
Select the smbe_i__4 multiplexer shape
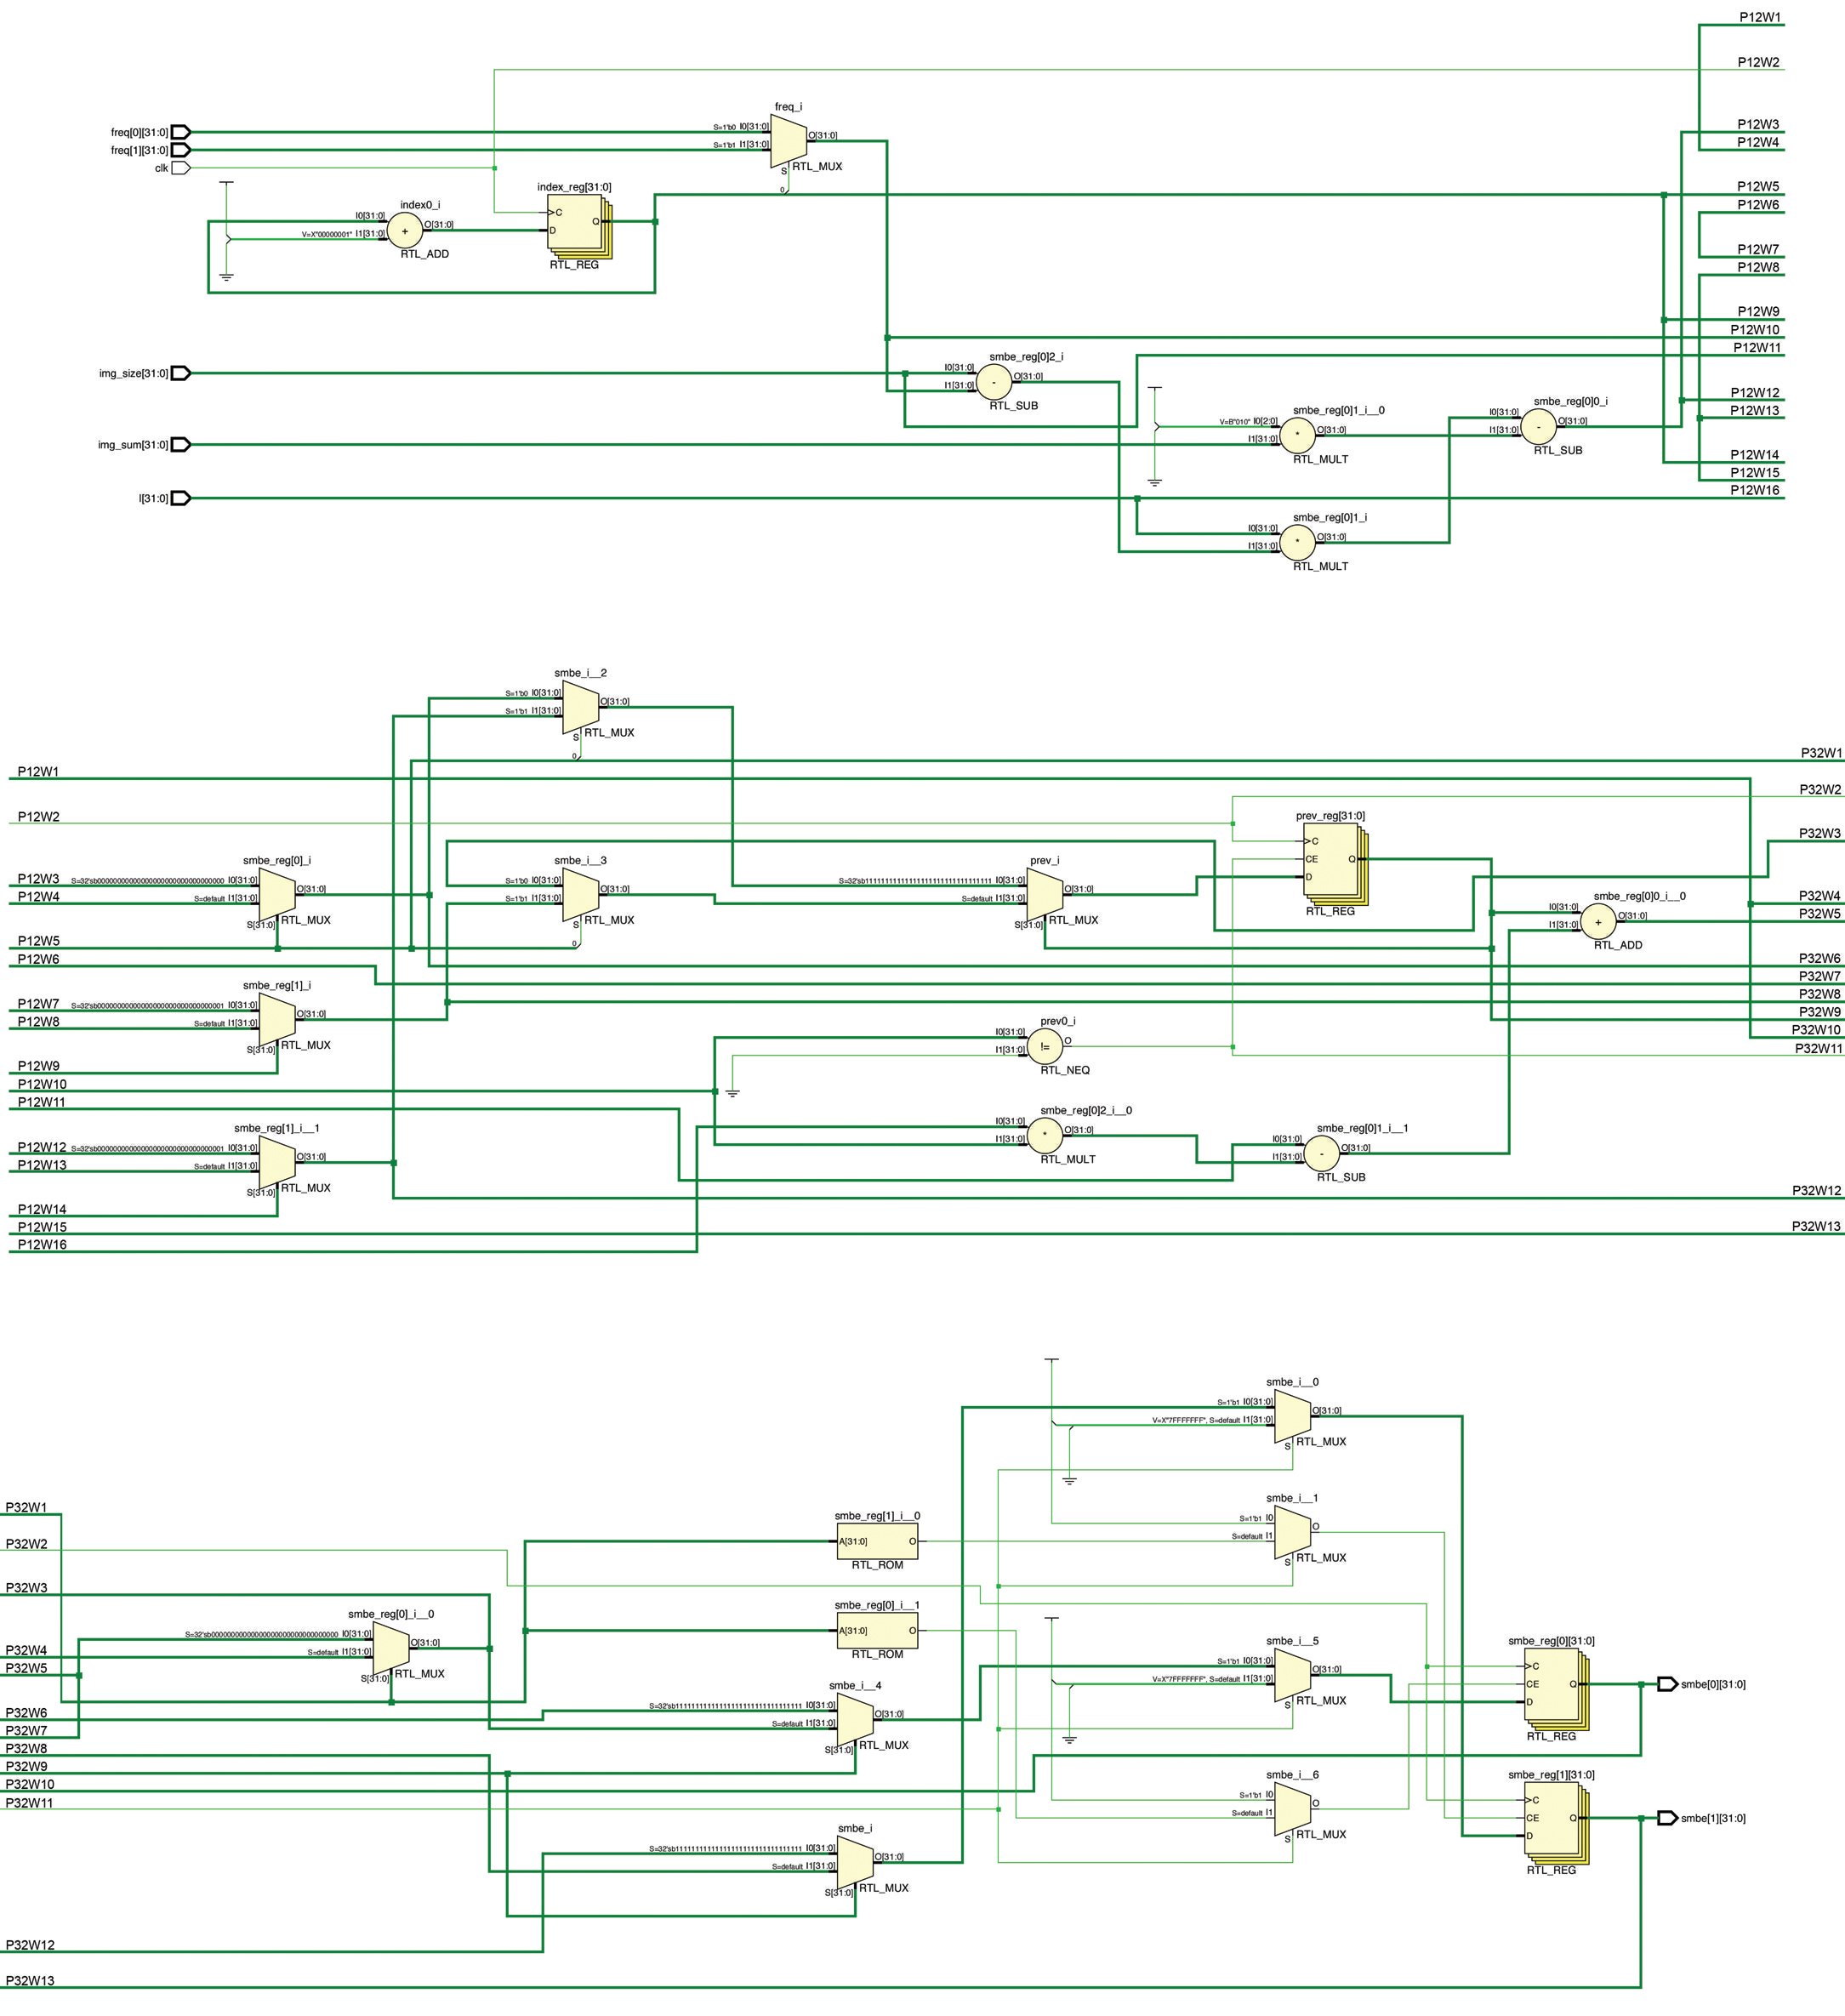click(x=855, y=1719)
